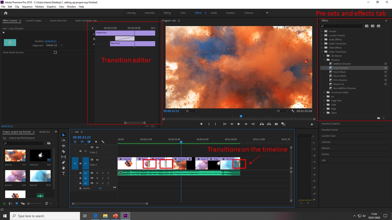Open the Graphics menu

tap(51, 7)
